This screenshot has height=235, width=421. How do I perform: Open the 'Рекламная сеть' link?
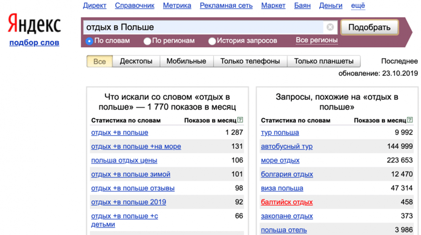click(226, 6)
